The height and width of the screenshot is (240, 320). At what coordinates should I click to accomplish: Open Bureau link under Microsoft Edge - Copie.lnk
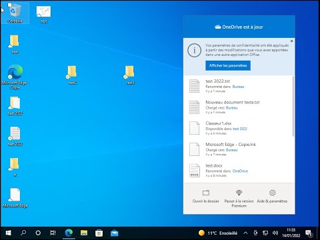[x=231, y=150]
